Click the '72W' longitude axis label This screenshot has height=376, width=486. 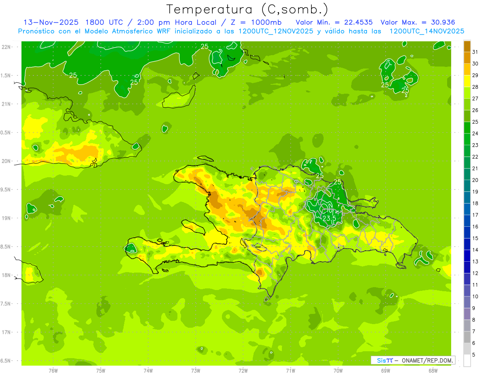[x=243, y=370]
